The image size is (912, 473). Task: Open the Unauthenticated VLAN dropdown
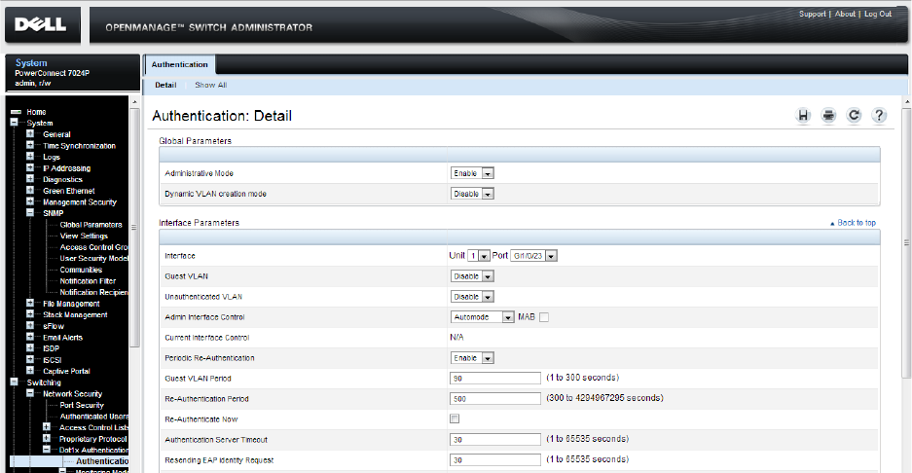click(472, 297)
